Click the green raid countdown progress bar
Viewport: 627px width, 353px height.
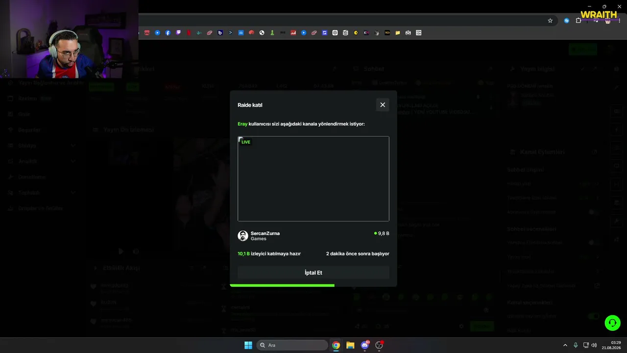(282, 285)
